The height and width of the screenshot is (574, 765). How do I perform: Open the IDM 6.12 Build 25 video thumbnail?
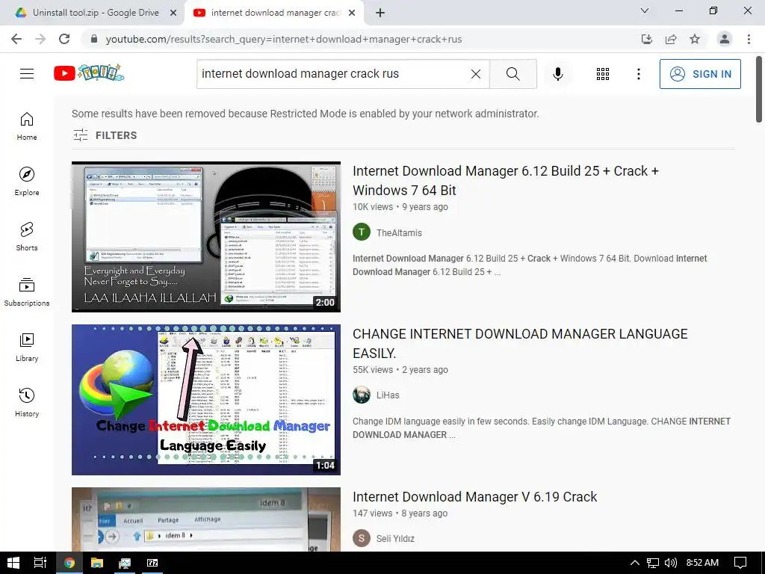(206, 237)
